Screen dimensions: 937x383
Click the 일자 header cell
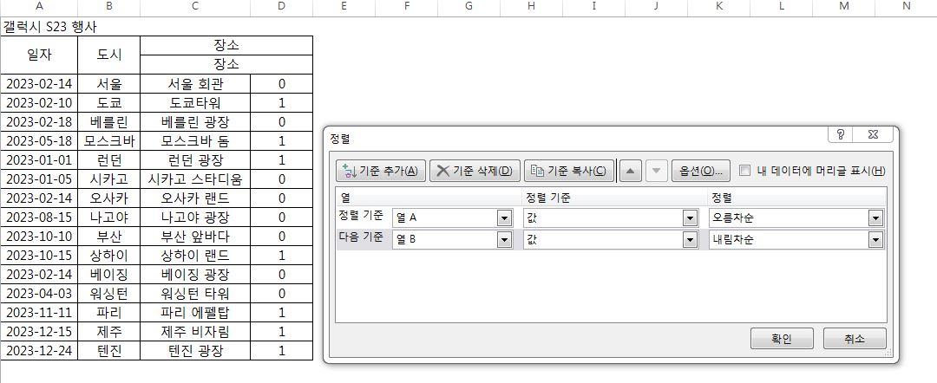(x=39, y=55)
